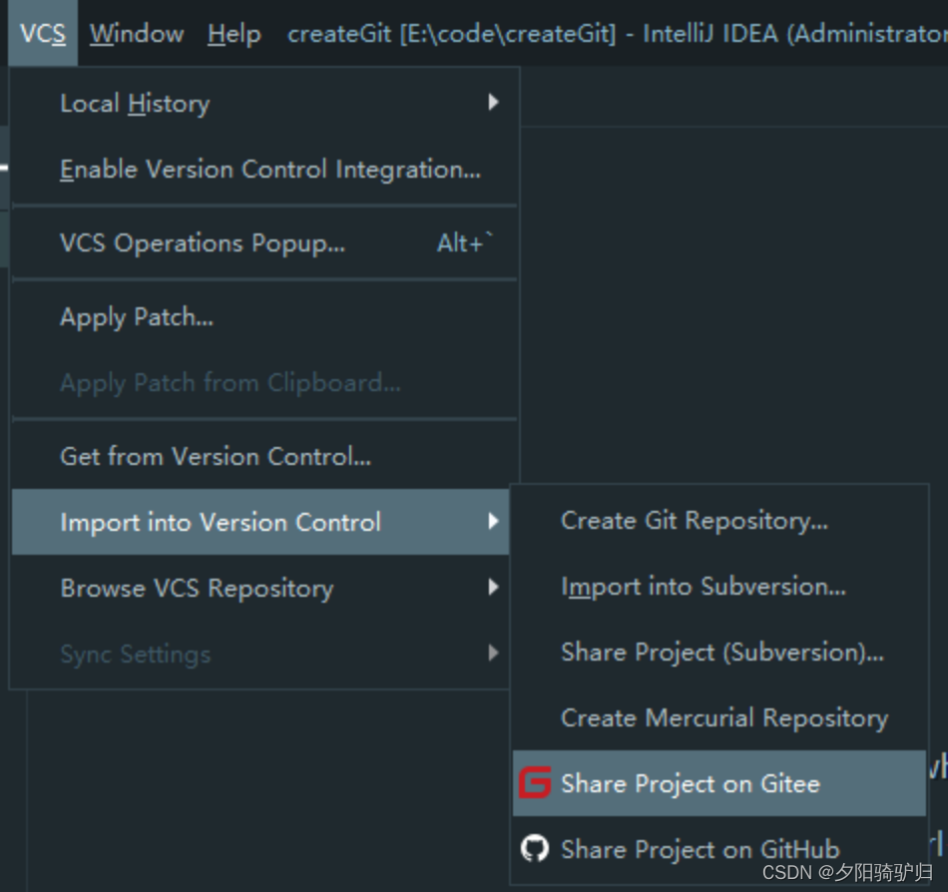The image size is (948, 892).
Task: Expand the Local History submenu arrow
Action: [493, 102]
